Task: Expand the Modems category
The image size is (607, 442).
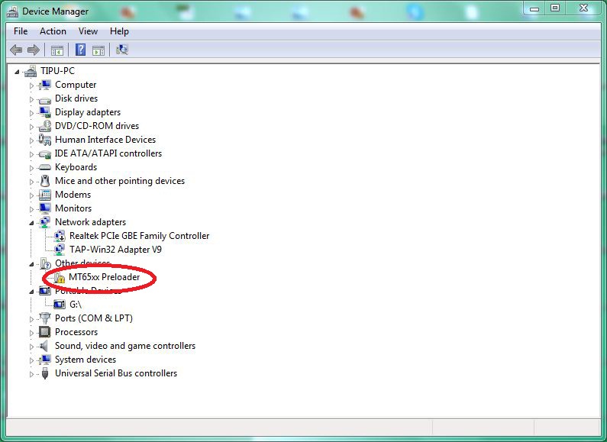Action: pyautogui.click(x=31, y=195)
